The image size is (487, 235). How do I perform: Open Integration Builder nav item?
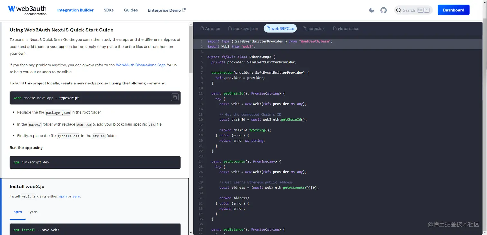(75, 10)
